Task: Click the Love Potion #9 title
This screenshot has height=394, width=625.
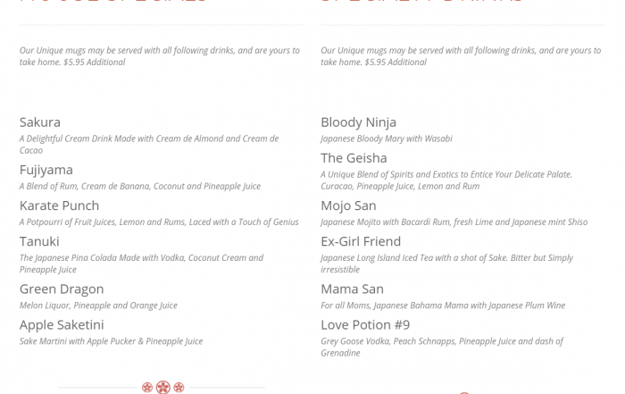Action: pyautogui.click(x=365, y=324)
